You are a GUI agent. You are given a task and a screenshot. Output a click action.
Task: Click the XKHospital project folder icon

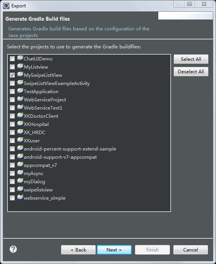(20, 123)
